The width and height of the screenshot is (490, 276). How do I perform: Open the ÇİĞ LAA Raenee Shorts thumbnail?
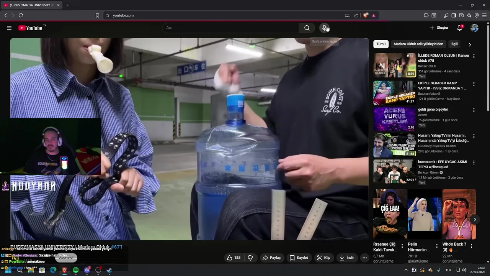click(x=390, y=214)
